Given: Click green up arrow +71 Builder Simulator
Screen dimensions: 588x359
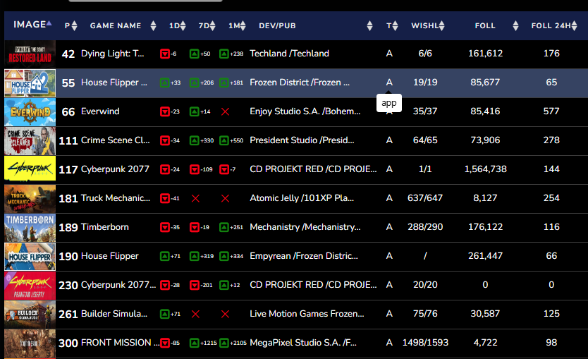Looking at the screenshot, I should point(164,314).
